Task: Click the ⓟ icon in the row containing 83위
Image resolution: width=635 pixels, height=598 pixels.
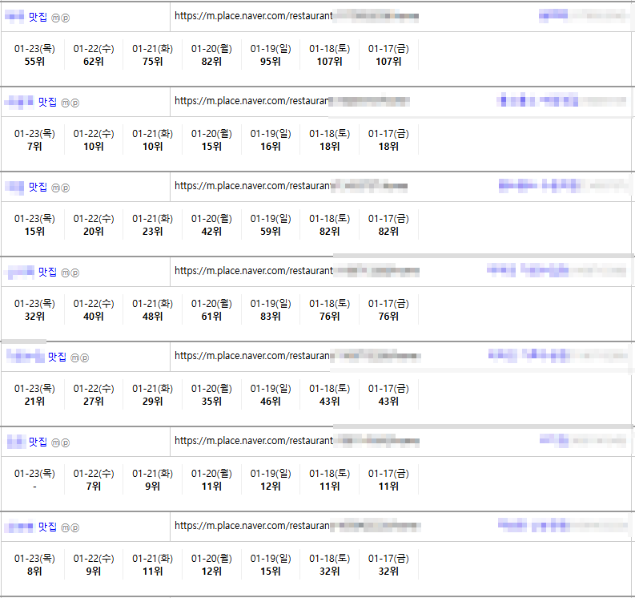Action: point(74,273)
